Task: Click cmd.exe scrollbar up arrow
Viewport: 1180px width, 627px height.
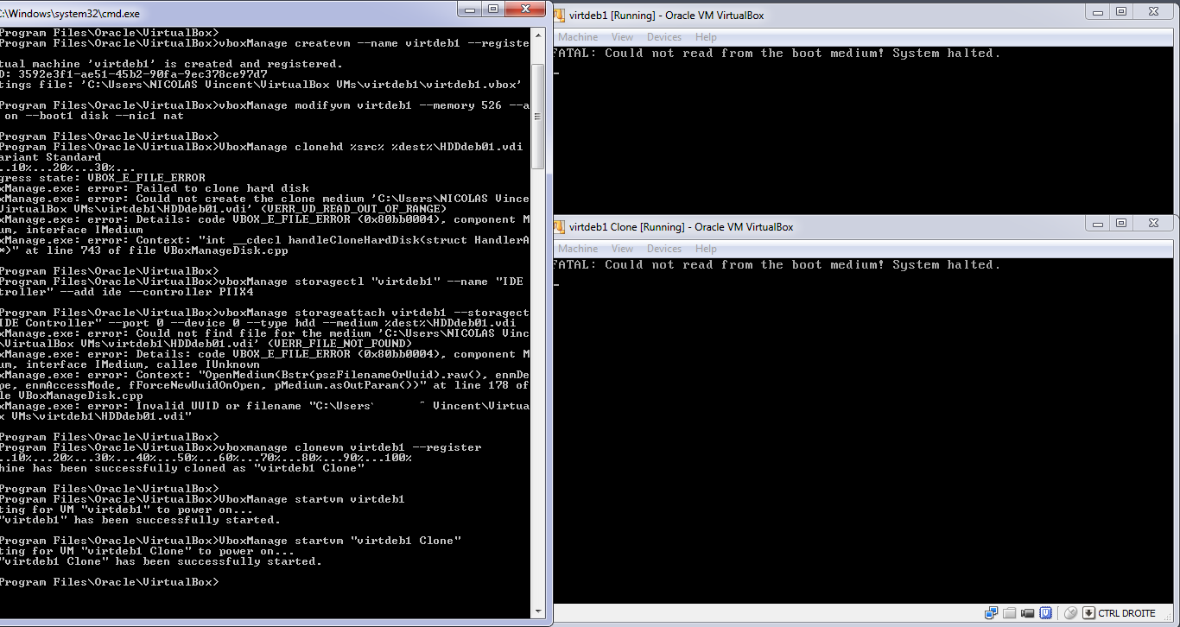Action: [x=538, y=35]
